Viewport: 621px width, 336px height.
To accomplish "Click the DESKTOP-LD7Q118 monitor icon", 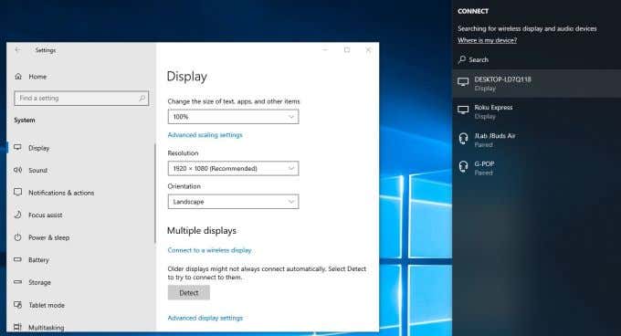I will 463,82.
